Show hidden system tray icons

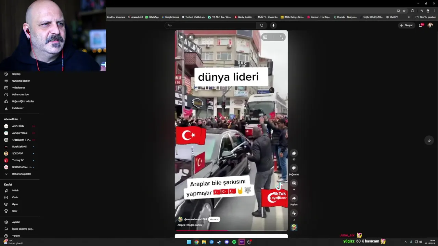405,242
